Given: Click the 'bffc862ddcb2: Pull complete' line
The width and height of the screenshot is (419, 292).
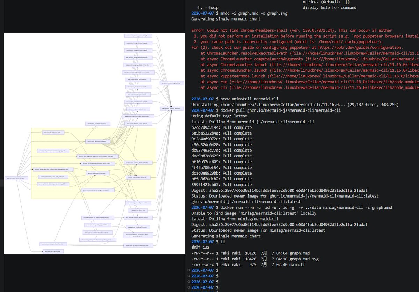Looking at the screenshot, I should pyautogui.click(x=221, y=179).
